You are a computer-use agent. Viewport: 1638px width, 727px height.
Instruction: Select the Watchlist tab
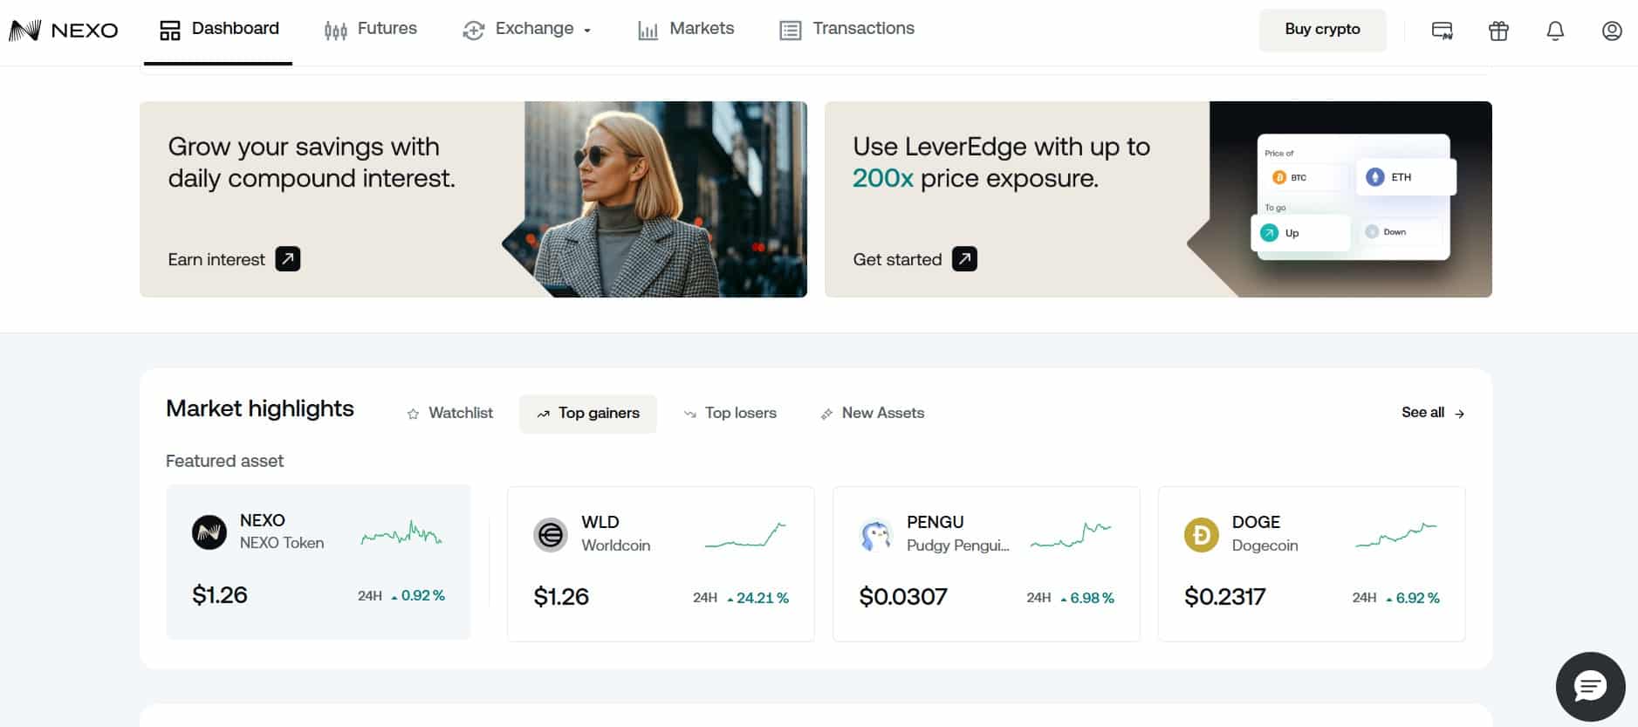[x=449, y=413]
